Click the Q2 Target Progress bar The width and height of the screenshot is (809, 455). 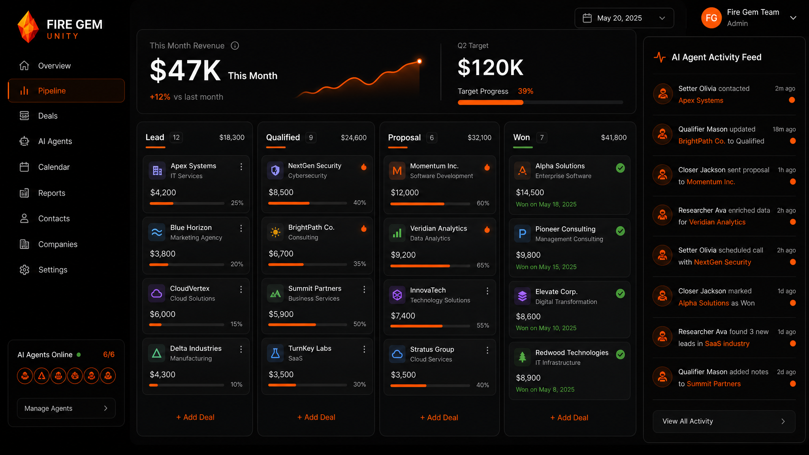click(x=540, y=102)
